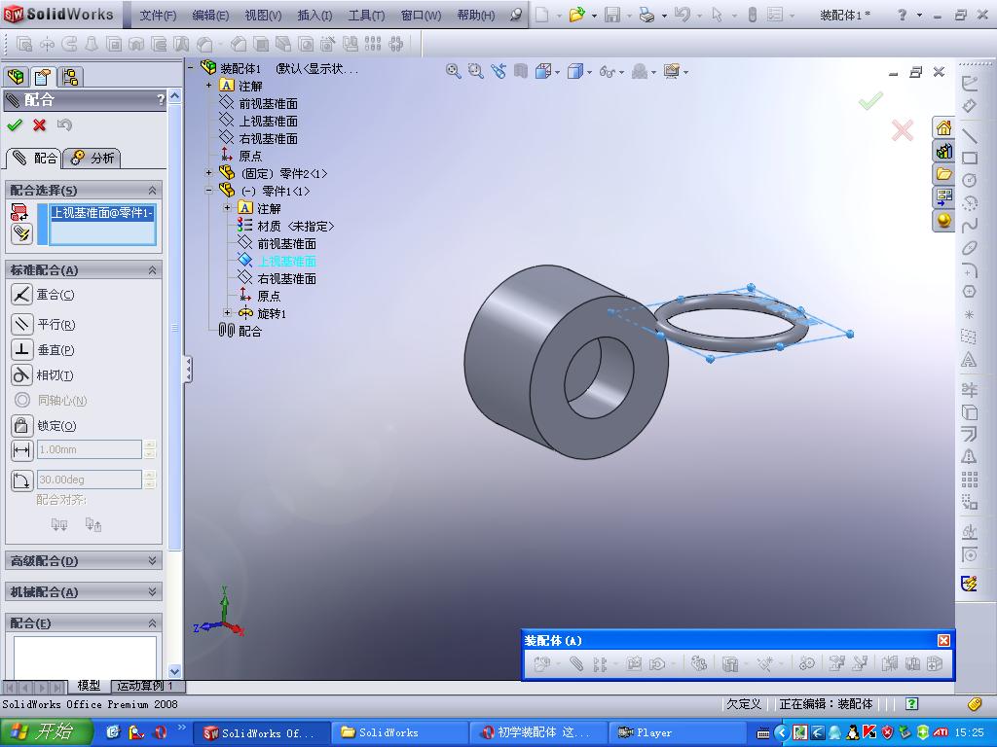The height and width of the screenshot is (747, 997).
Task: Select the Spline sketch tool on right toolbar
Action: 969,226
